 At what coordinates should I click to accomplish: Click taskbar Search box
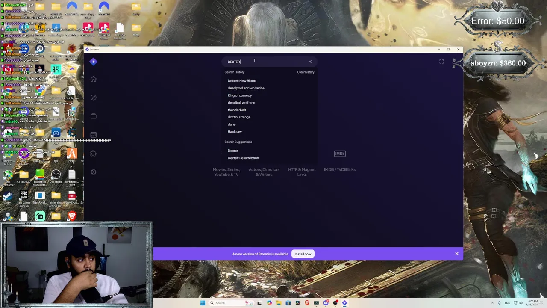(231, 303)
